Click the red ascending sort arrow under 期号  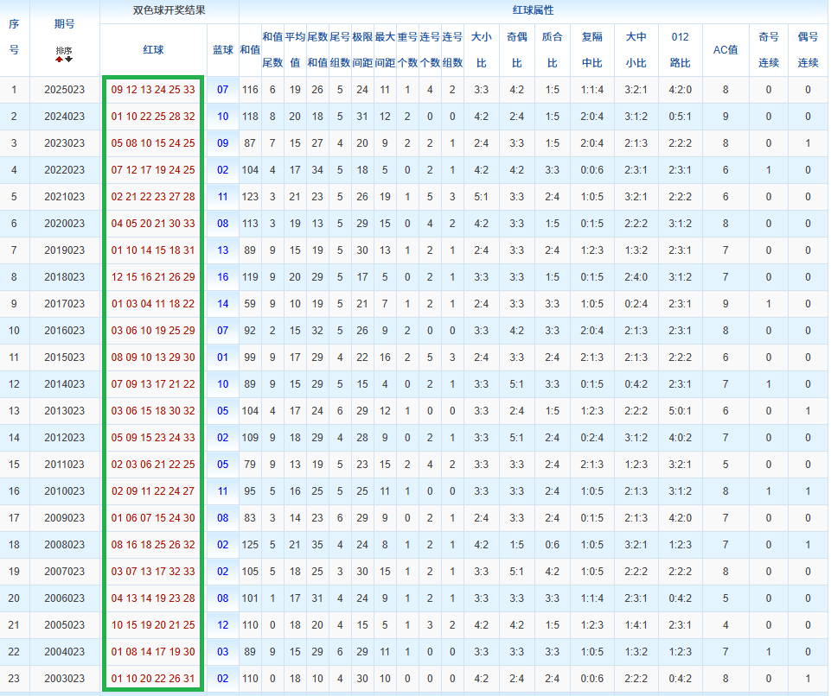click(x=60, y=60)
